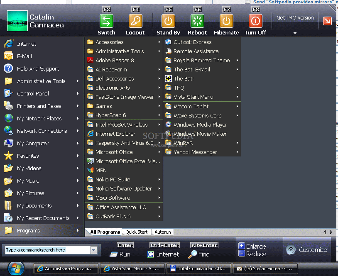Click the command/search input field
The image size is (338, 276).
(x=48, y=250)
